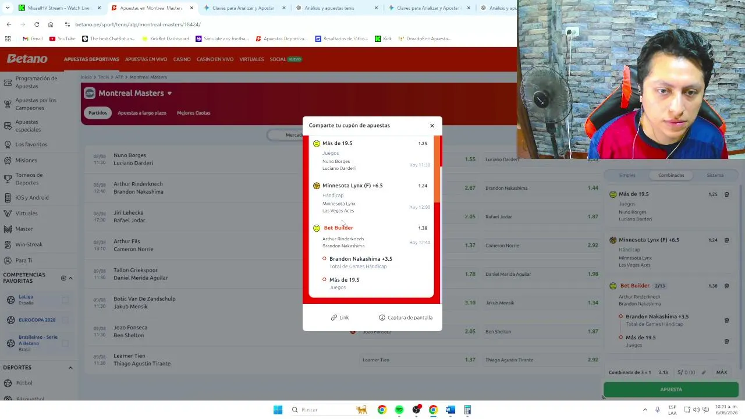Viewport: 745px width, 419px height.
Task: Open Fútbol in the Deportes list
Action: pyautogui.click(x=24, y=383)
